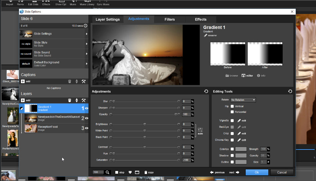Open Layers tools wrench icon
316x181 pixels.
pyautogui.click(x=84, y=100)
